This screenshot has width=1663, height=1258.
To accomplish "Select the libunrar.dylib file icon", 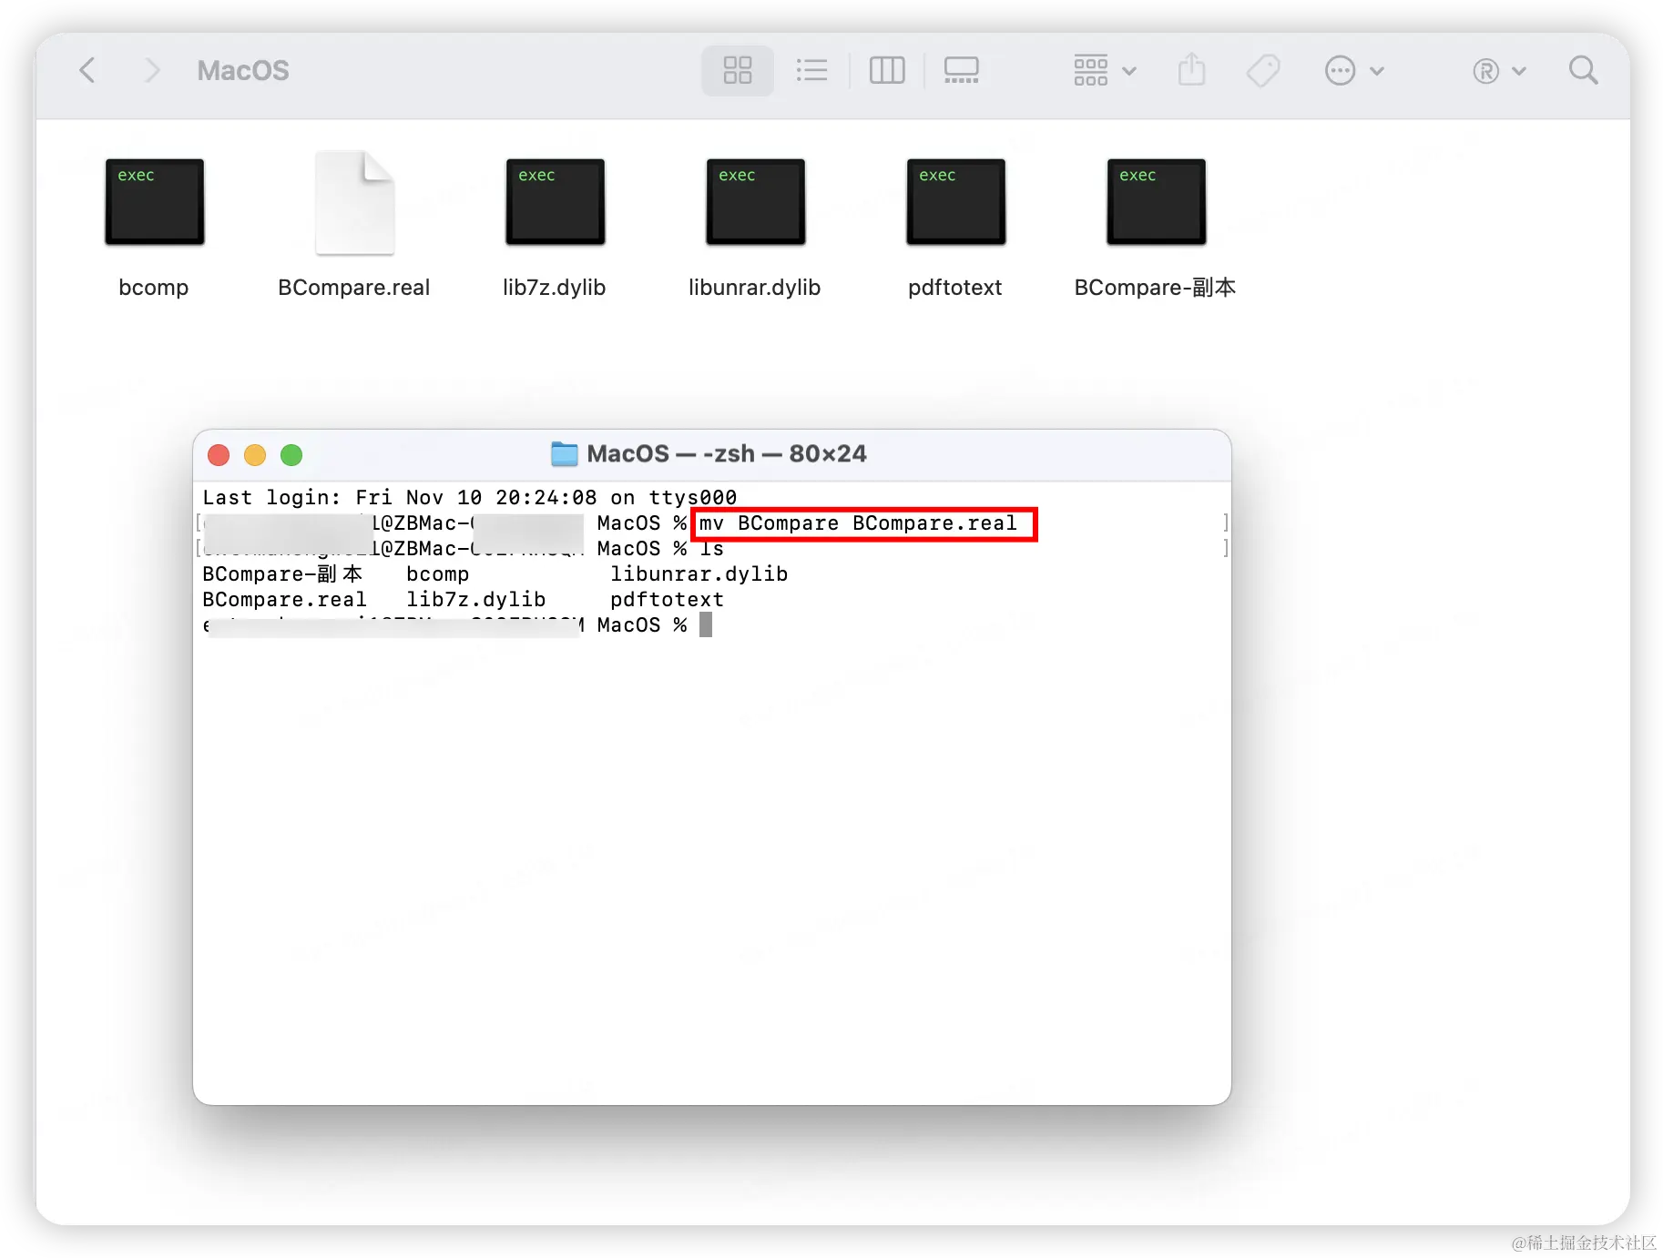I will [756, 201].
